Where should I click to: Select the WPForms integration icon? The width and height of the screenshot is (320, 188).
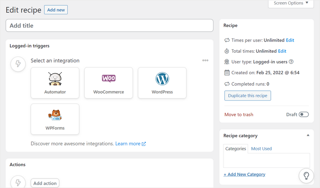click(55, 115)
